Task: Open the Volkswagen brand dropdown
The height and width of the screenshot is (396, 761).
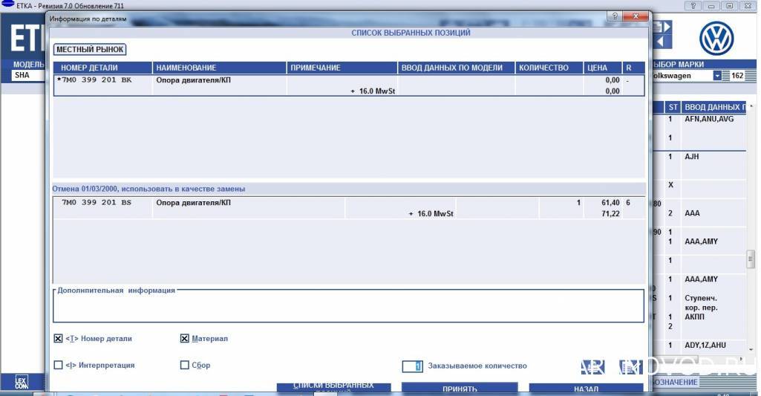Action: point(716,76)
